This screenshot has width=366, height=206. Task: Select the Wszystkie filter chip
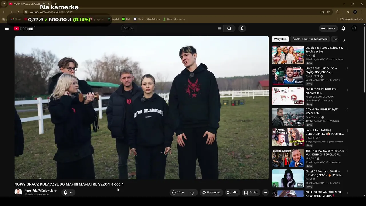tap(280, 39)
